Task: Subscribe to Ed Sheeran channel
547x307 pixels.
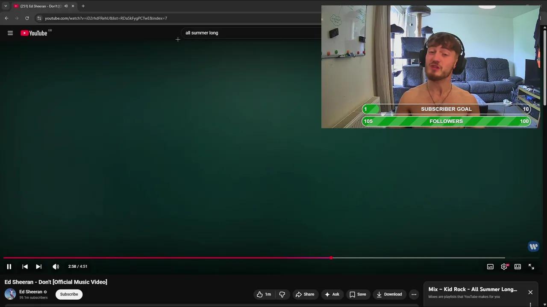Action: 69,294
